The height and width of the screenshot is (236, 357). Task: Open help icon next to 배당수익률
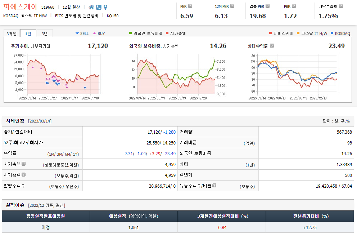pyautogui.click(x=341, y=6)
